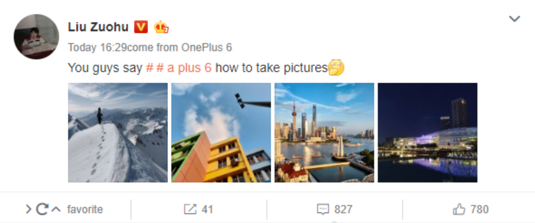
Task: Open the snowy mountain ridge photo
Action: (x=118, y=132)
